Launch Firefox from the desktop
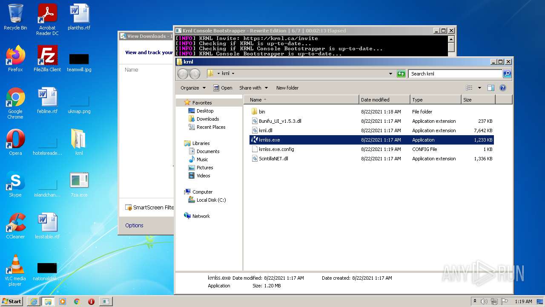This screenshot has width=545, height=307. coord(15,59)
